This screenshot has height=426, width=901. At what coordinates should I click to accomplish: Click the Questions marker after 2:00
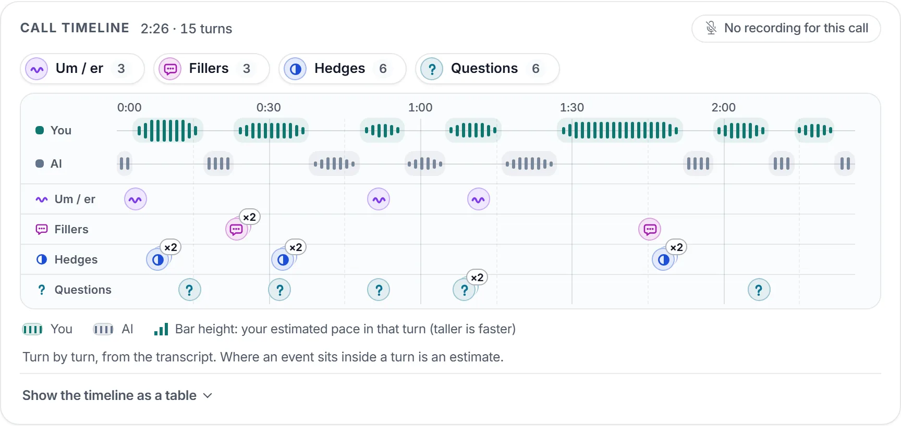[x=759, y=290]
